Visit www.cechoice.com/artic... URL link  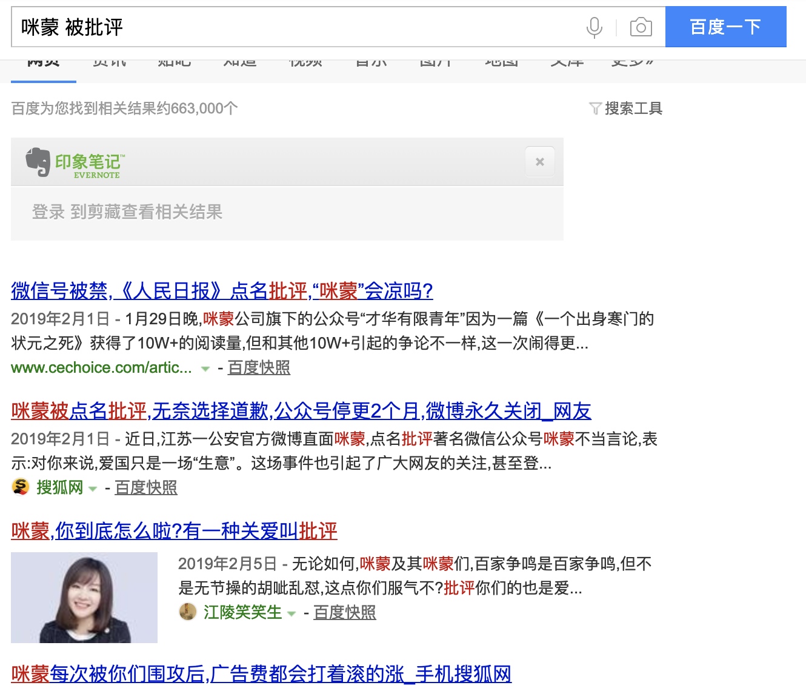tap(101, 367)
